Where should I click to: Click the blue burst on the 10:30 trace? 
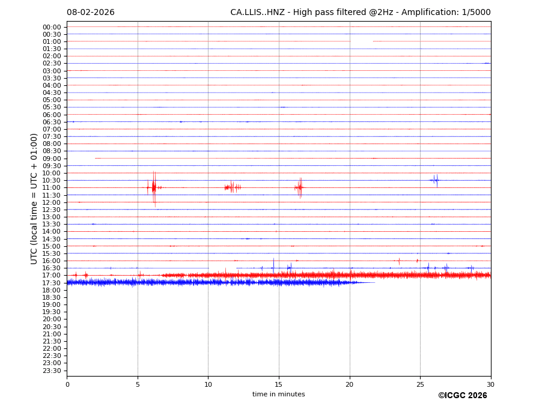tap(434, 180)
